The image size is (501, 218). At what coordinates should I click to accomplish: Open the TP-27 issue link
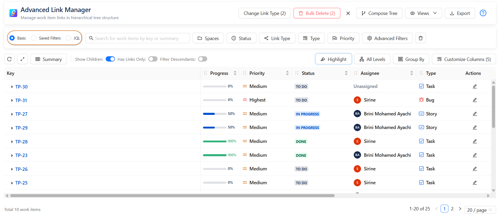point(21,114)
